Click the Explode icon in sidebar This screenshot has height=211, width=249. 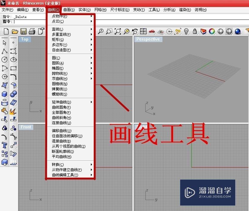[x=13, y=111]
